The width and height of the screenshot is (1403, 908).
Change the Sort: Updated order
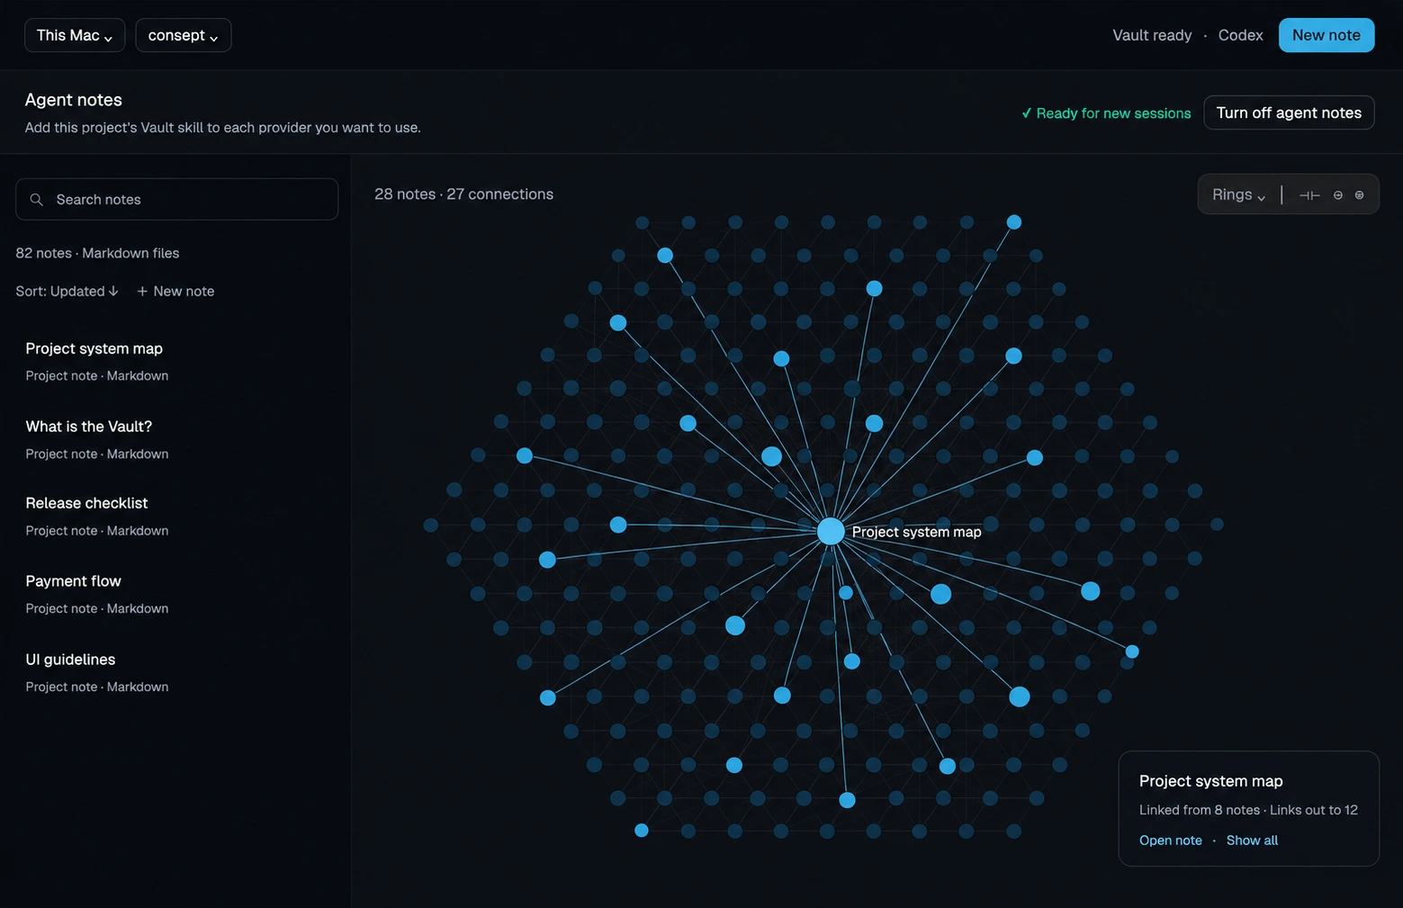click(67, 292)
